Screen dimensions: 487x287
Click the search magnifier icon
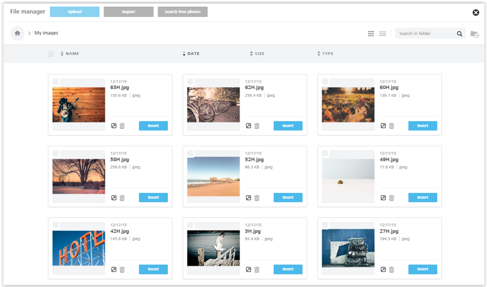460,34
